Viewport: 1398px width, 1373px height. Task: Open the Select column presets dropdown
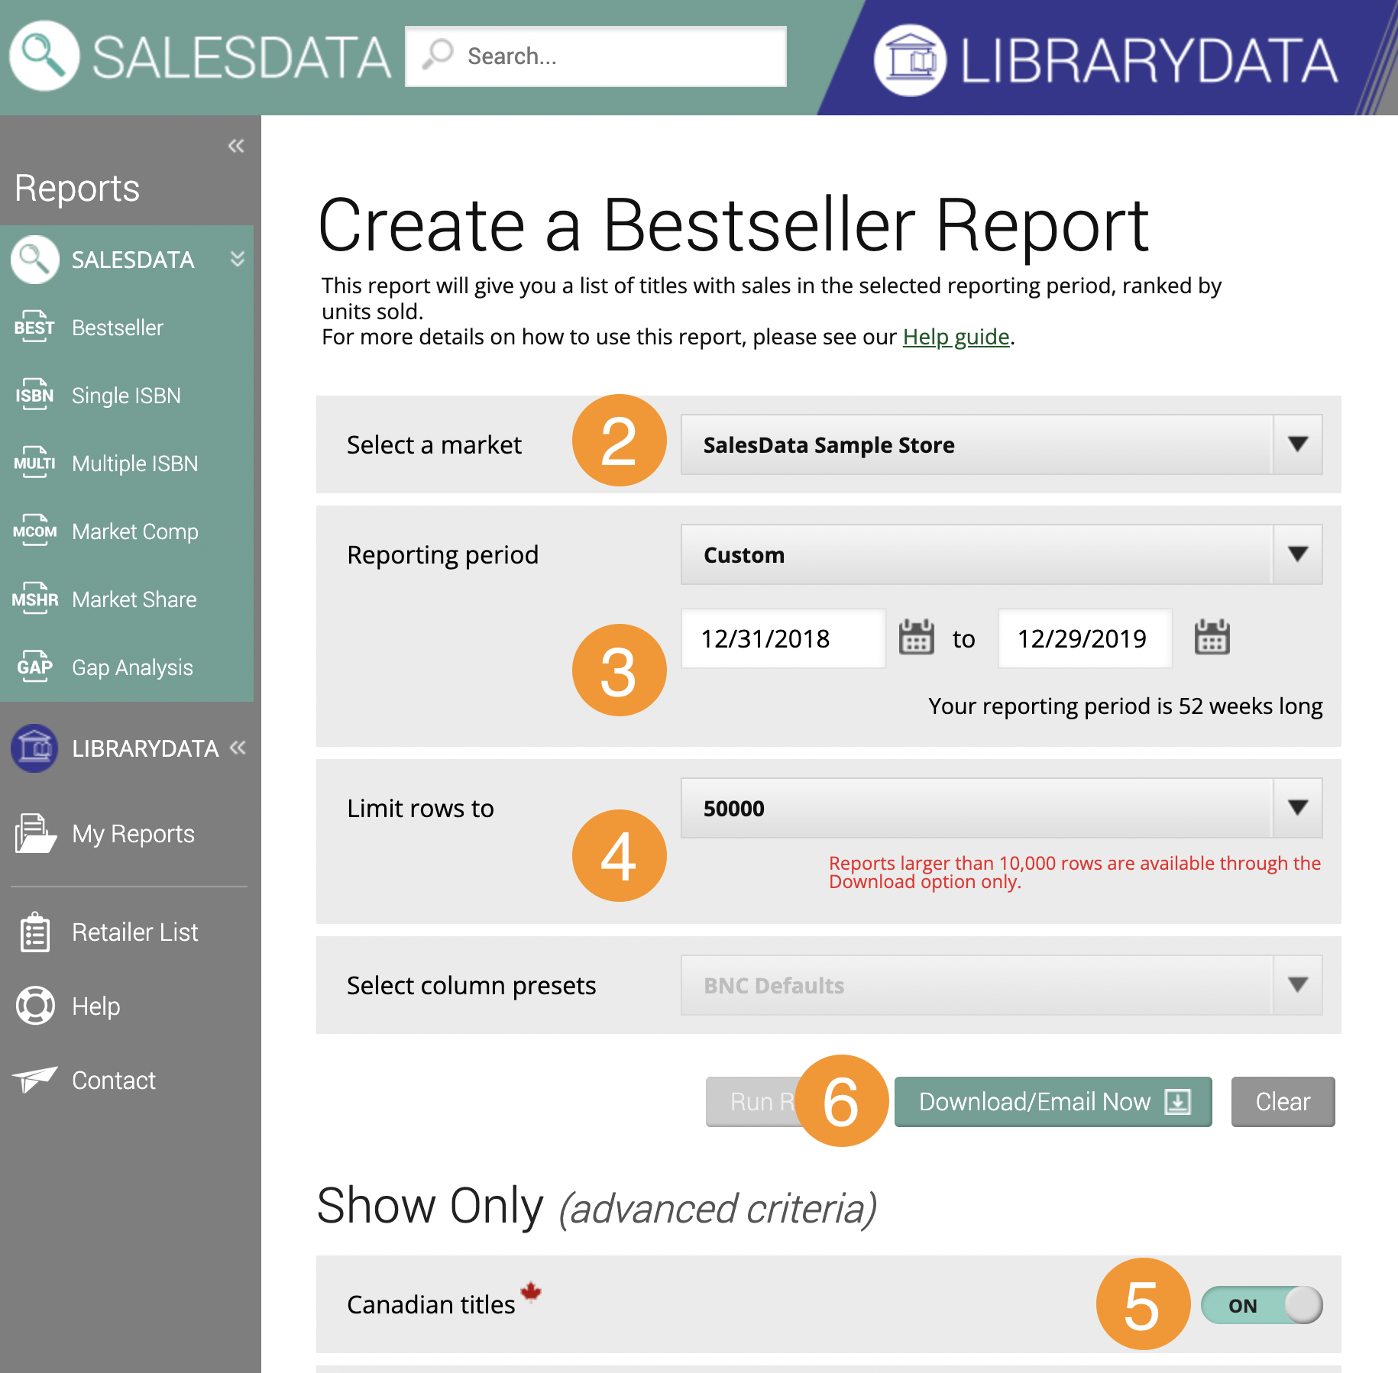1002,985
